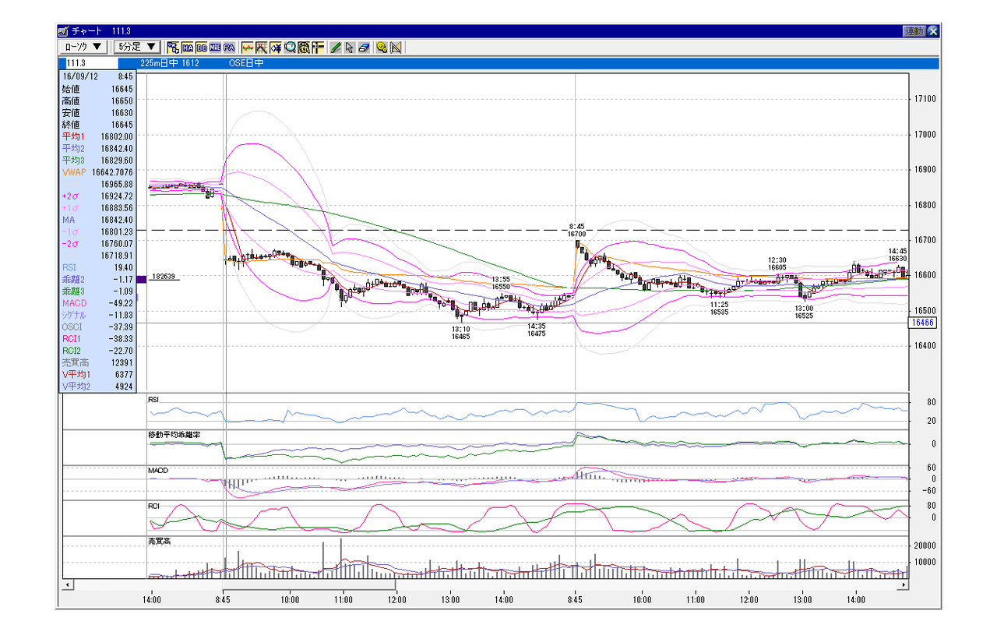Select the red-green line chart icon

click(x=248, y=48)
